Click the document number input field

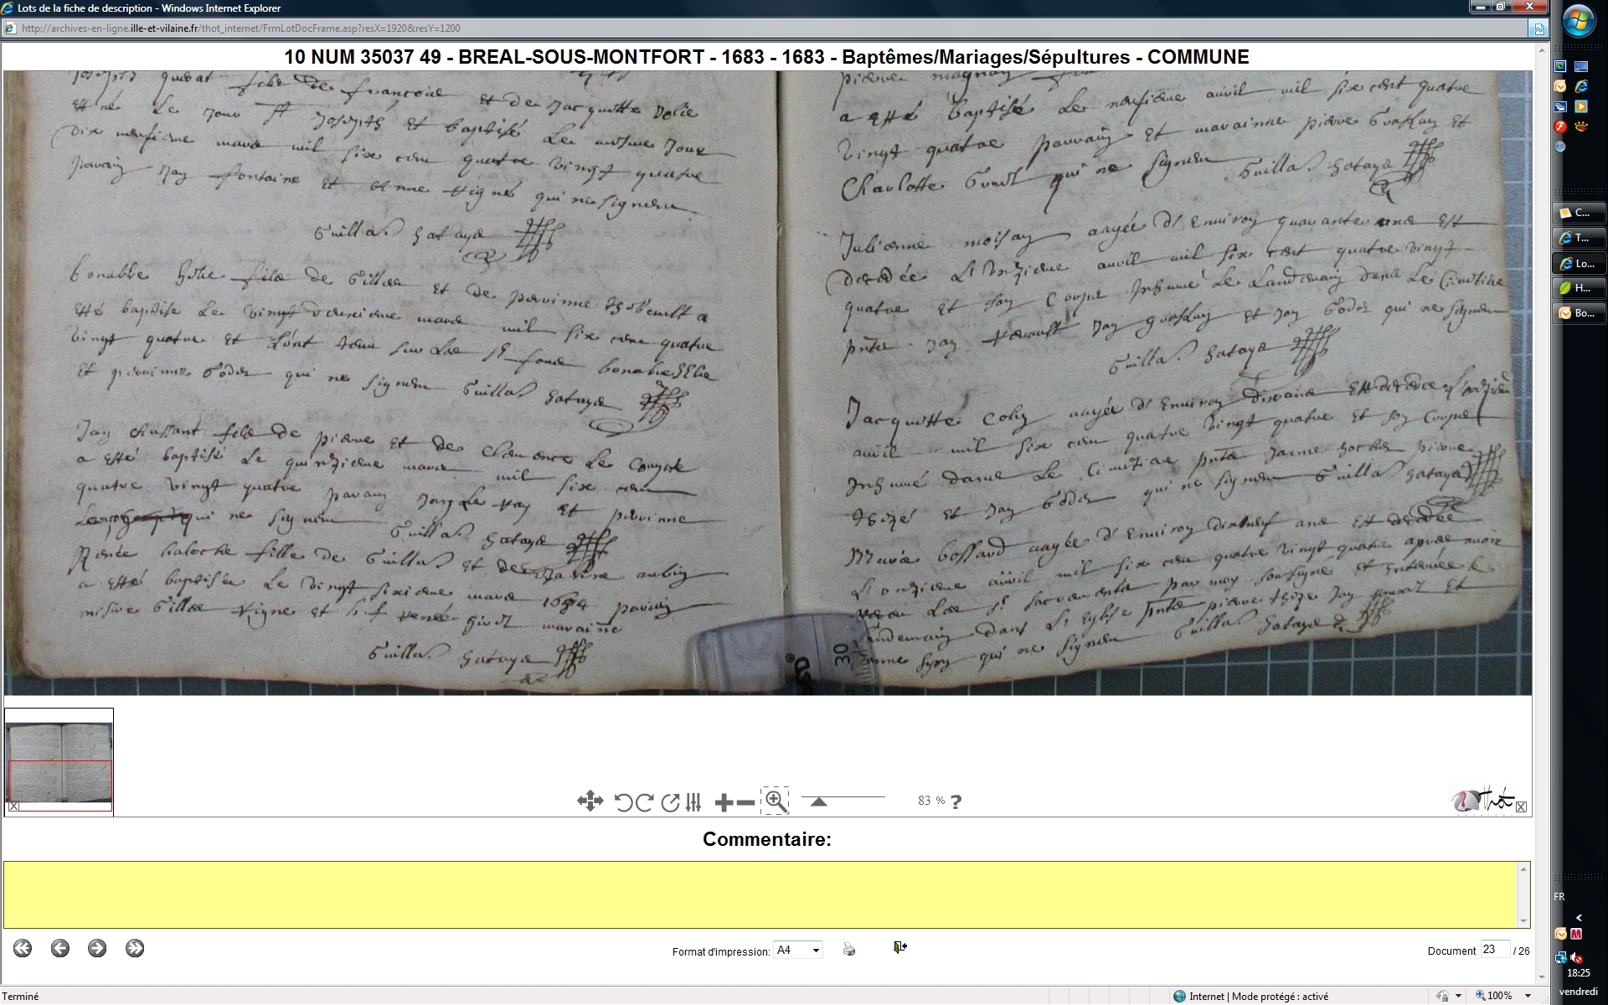1494,950
